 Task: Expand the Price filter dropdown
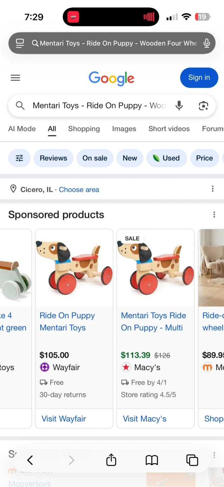pyautogui.click(x=204, y=158)
